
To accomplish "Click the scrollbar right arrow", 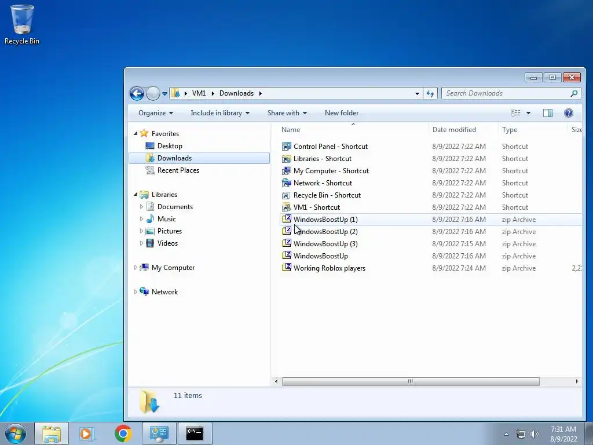I will [577, 381].
